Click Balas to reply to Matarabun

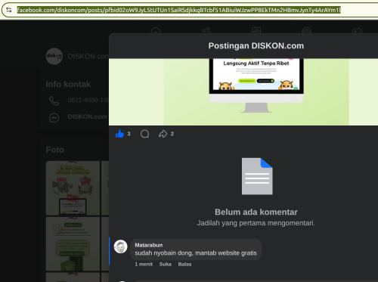point(184,264)
